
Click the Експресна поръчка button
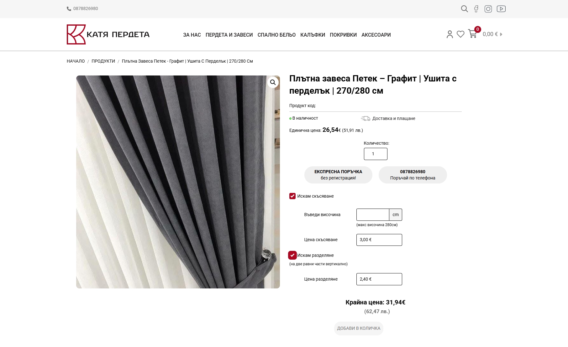pyautogui.click(x=338, y=175)
